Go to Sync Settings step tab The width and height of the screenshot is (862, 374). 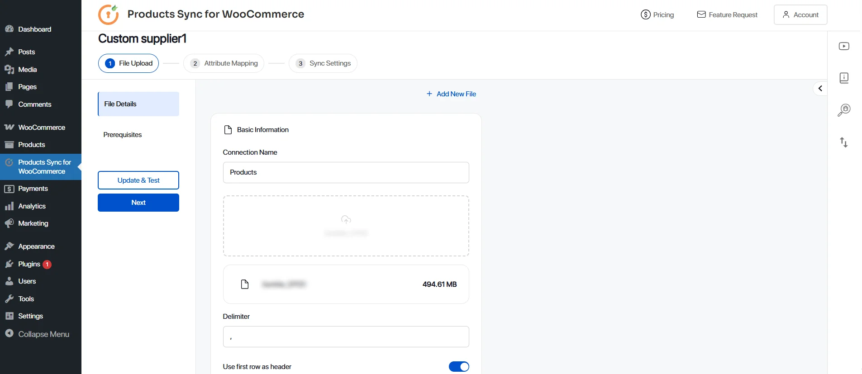323,63
